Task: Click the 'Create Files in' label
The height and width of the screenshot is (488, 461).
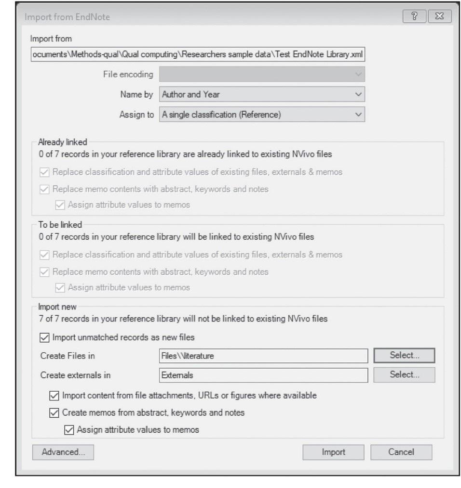Action: (68, 356)
